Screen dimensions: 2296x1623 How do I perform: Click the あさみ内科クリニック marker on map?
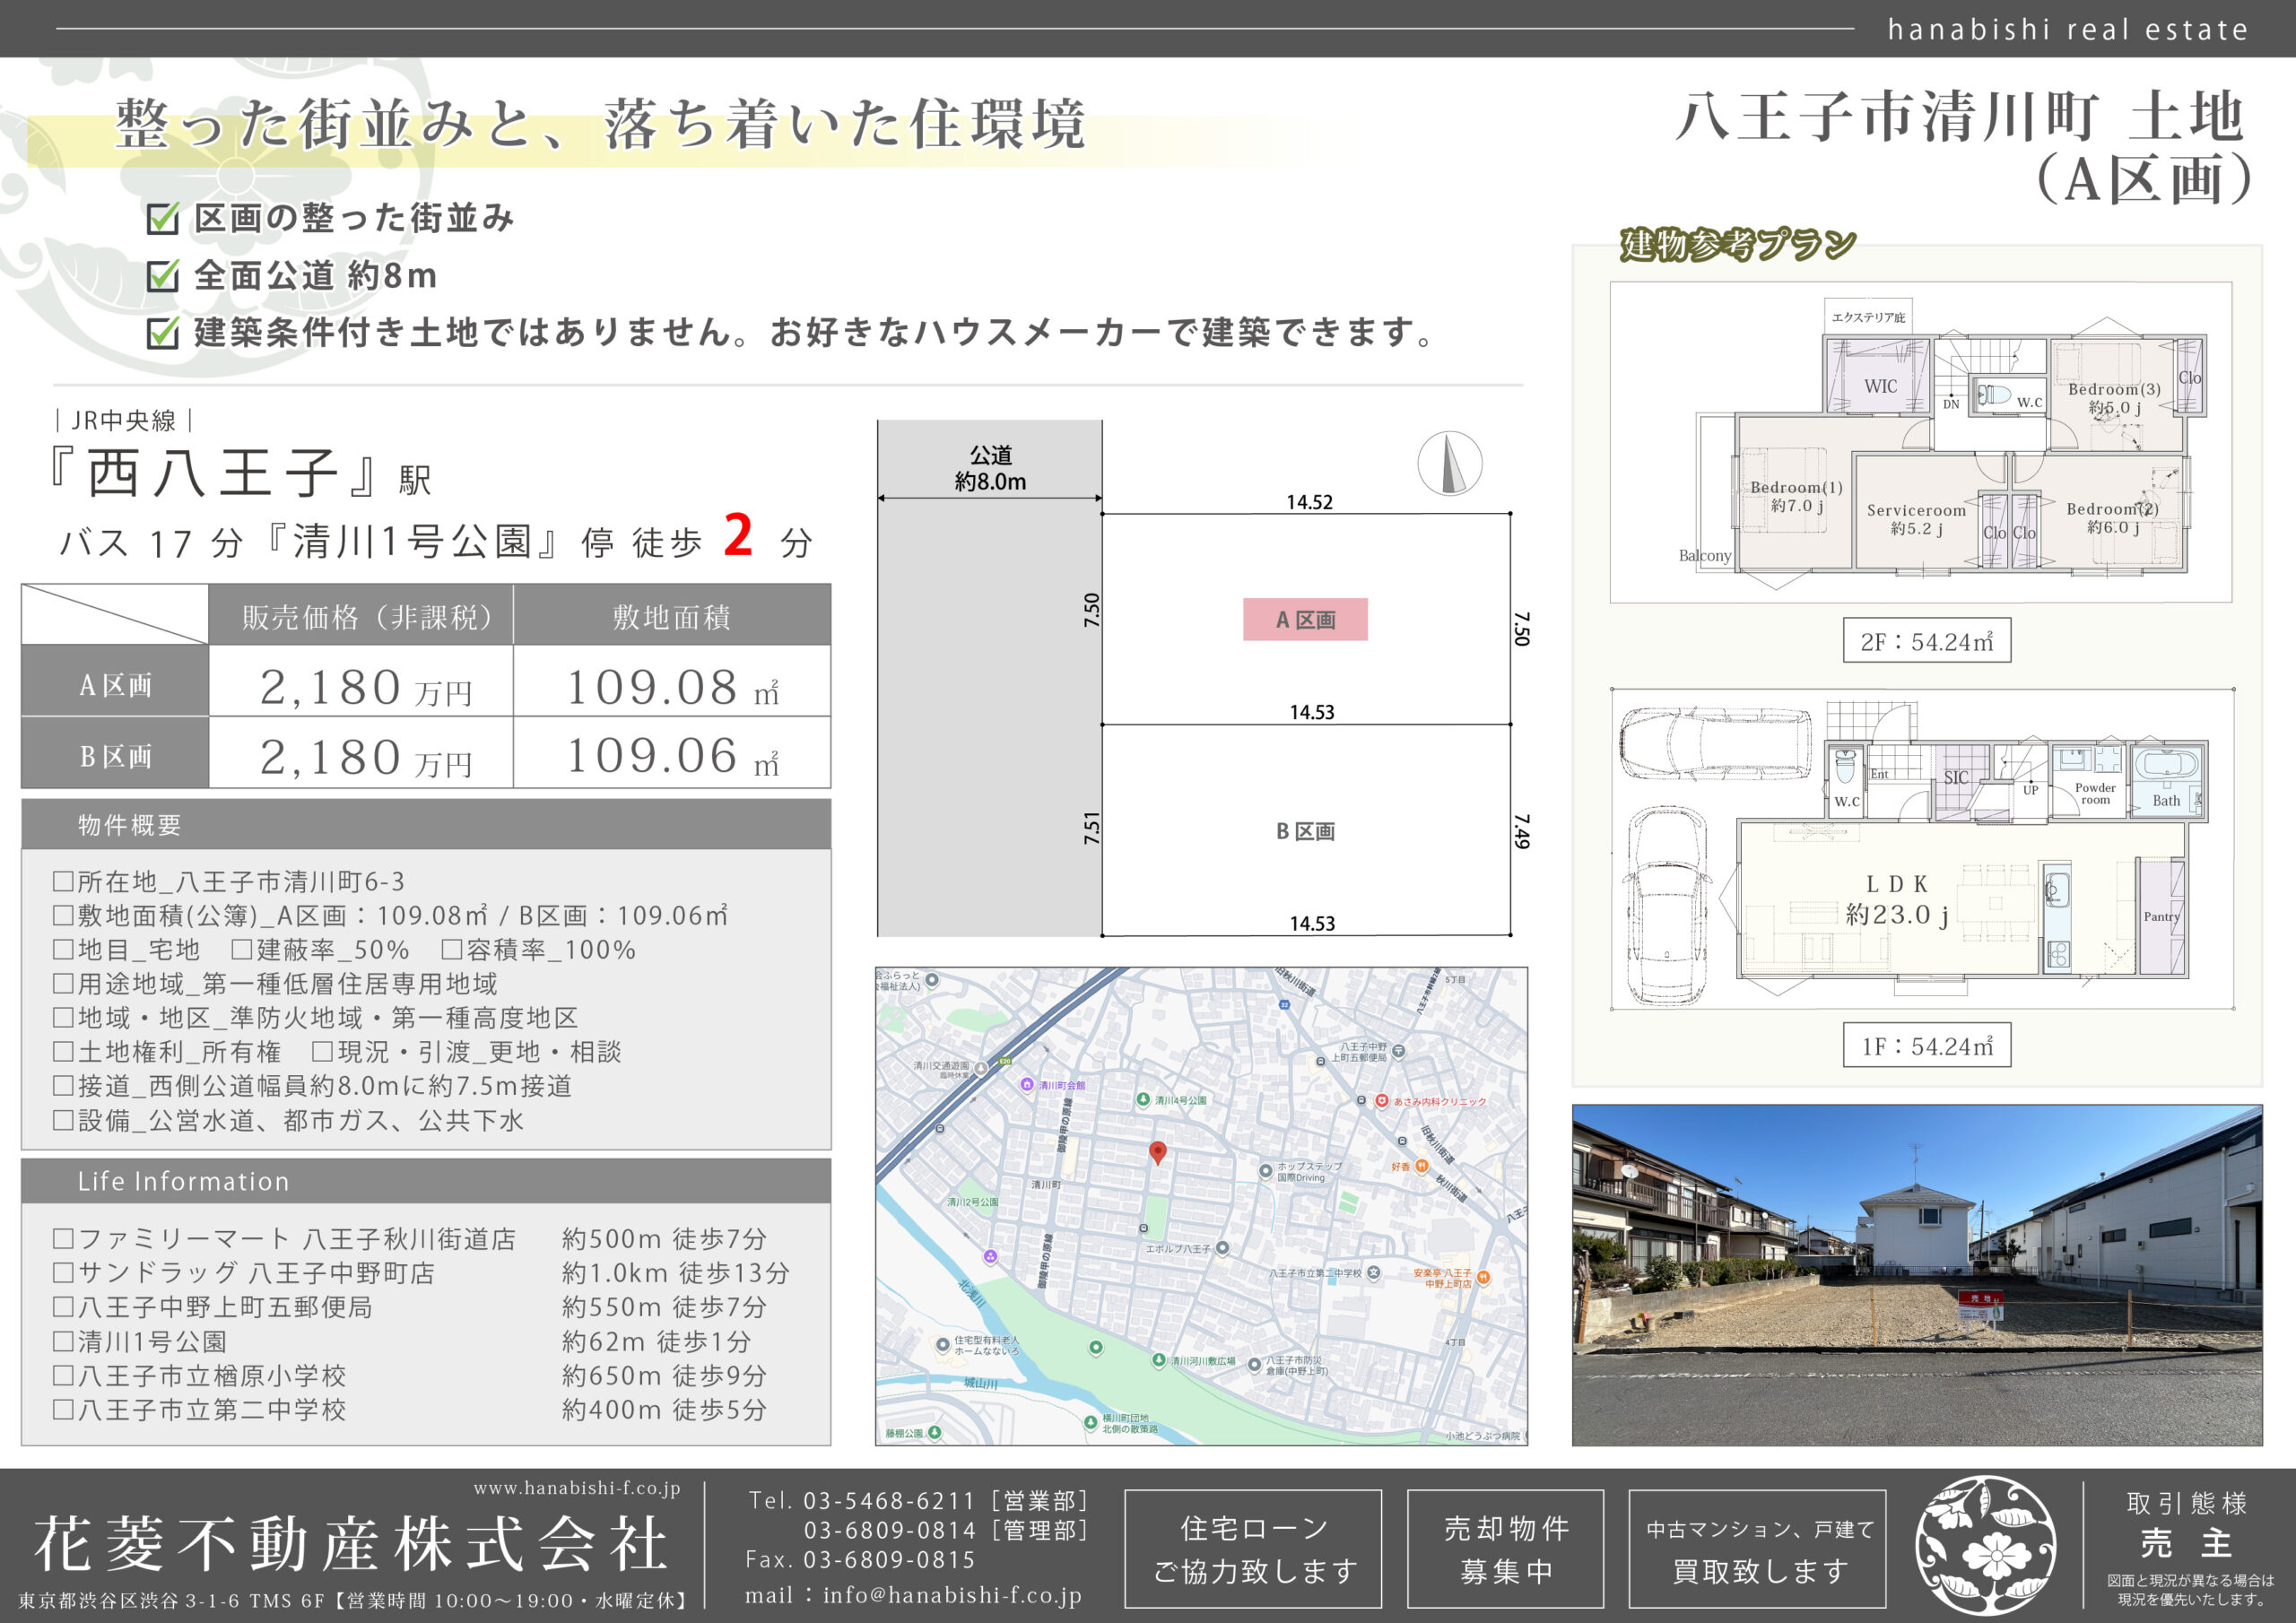point(1382,1101)
